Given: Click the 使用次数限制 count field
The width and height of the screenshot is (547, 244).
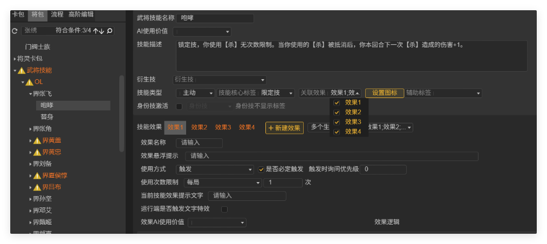Looking at the screenshot, I should point(283,182).
